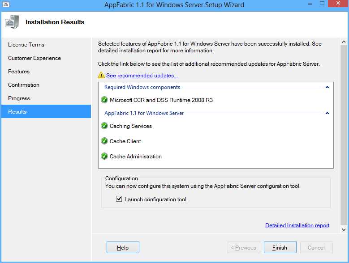Maximize the setup wizard window
The height and width of the screenshot is (263, 349).
click(x=322, y=3)
